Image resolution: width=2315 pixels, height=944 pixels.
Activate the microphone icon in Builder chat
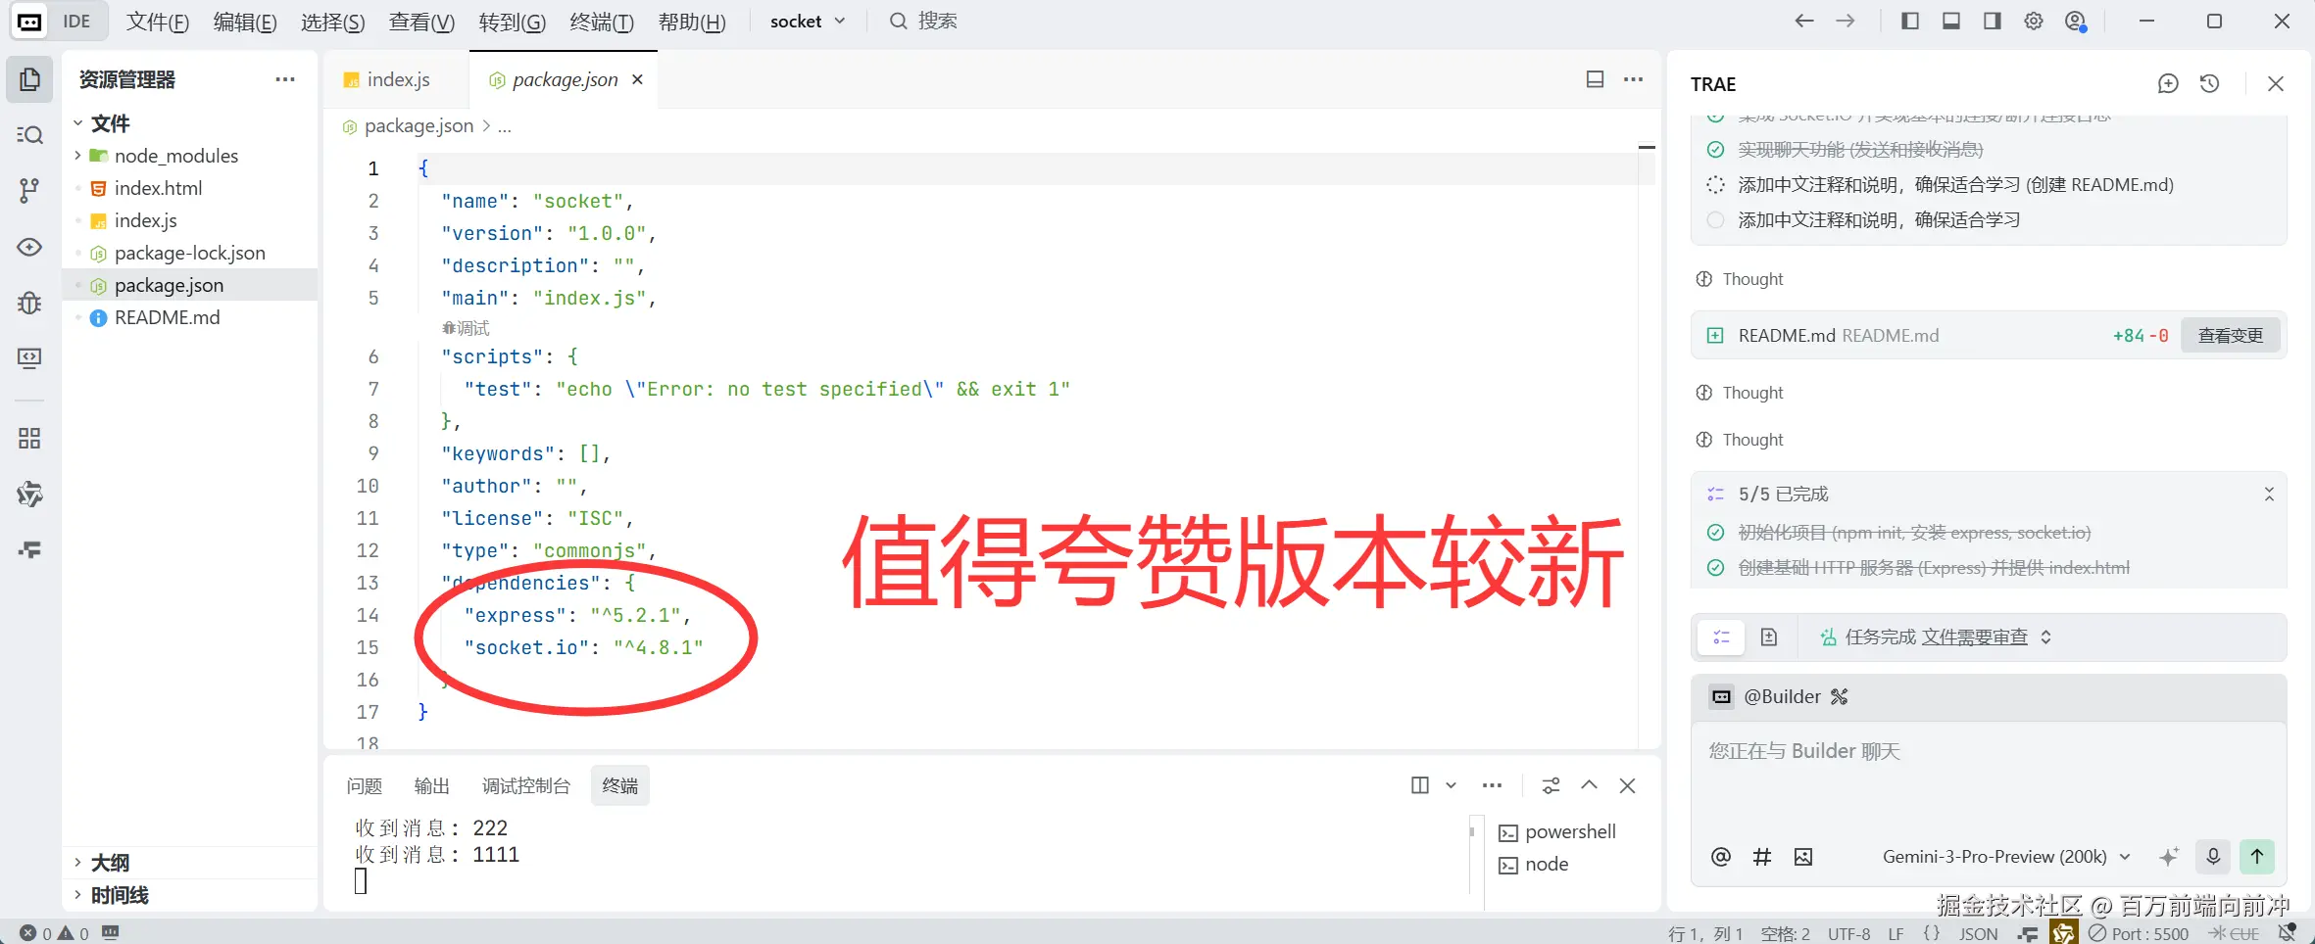2212,856
